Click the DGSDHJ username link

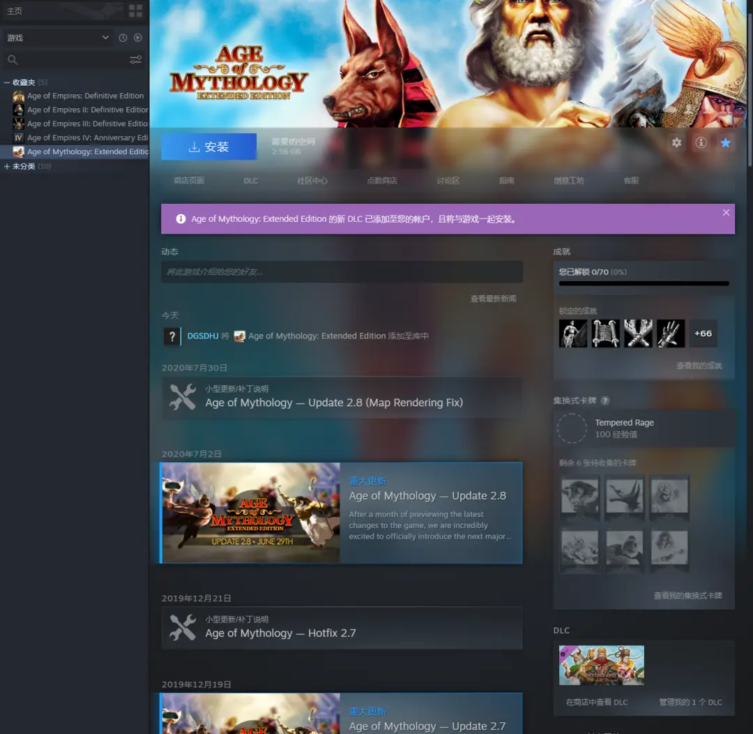203,336
